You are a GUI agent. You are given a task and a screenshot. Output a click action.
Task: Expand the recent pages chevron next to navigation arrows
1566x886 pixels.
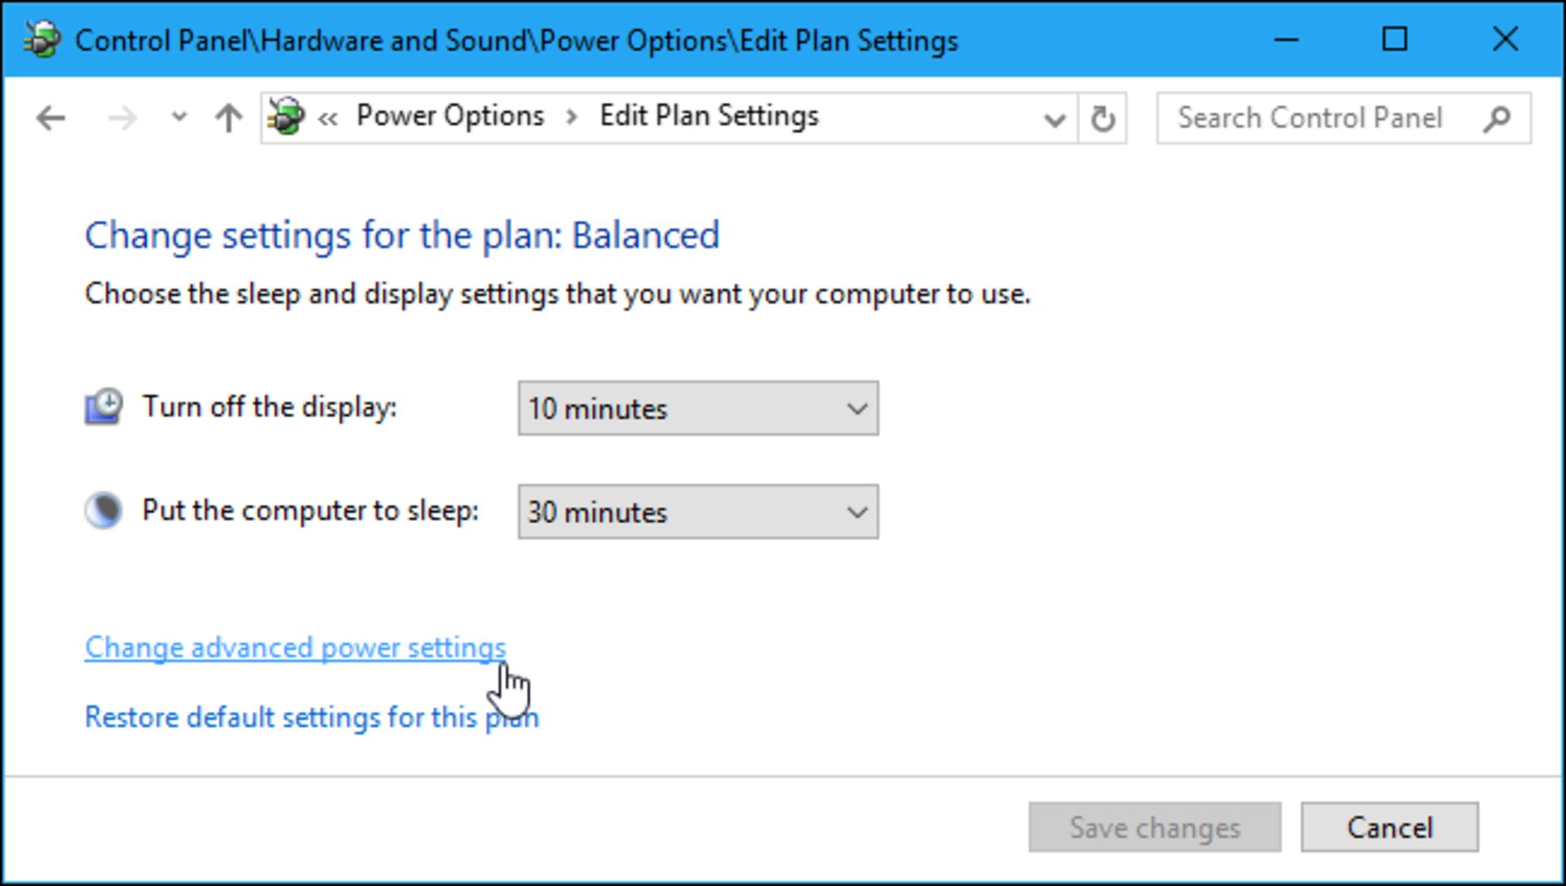[x=177, y=117]
